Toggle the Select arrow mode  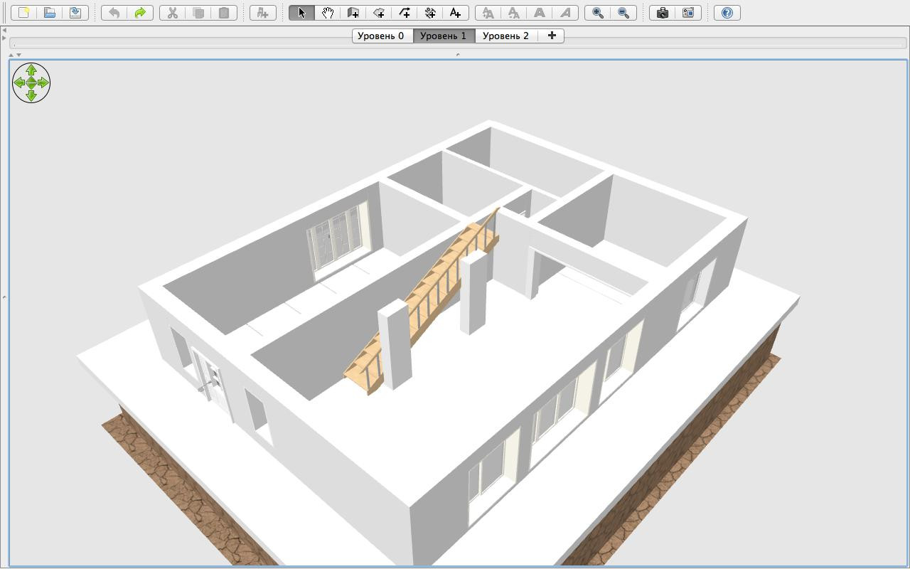coord(301,13)
